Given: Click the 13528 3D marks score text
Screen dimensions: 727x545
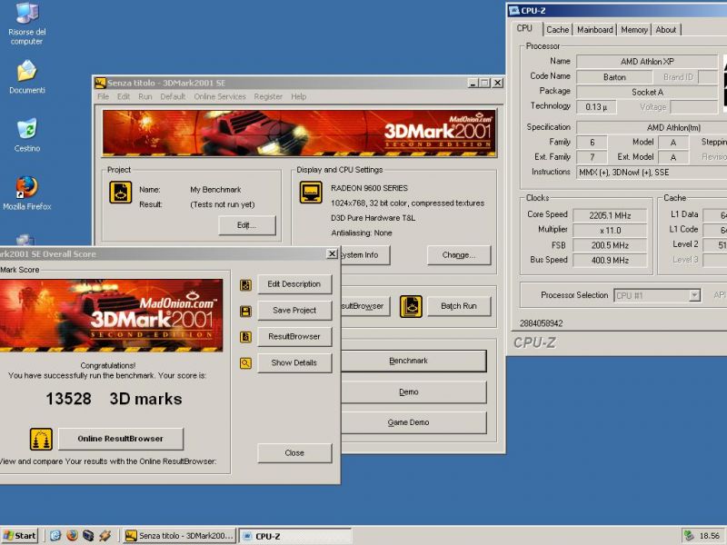Looking at the screenshot, I should pyautogui.click(x=115, y=399).
